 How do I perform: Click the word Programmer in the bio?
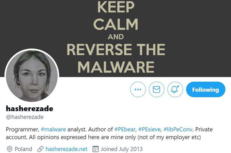(x=22, y=130)
